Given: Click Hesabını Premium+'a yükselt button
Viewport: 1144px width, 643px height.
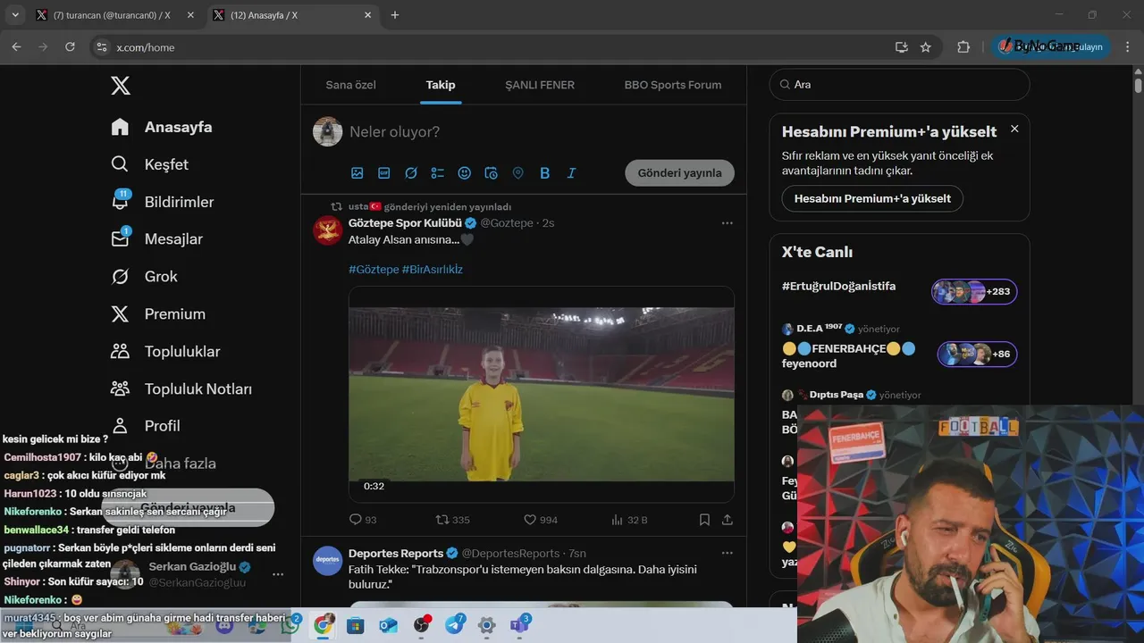Looking at the screenshot, I should pos(872,198).
